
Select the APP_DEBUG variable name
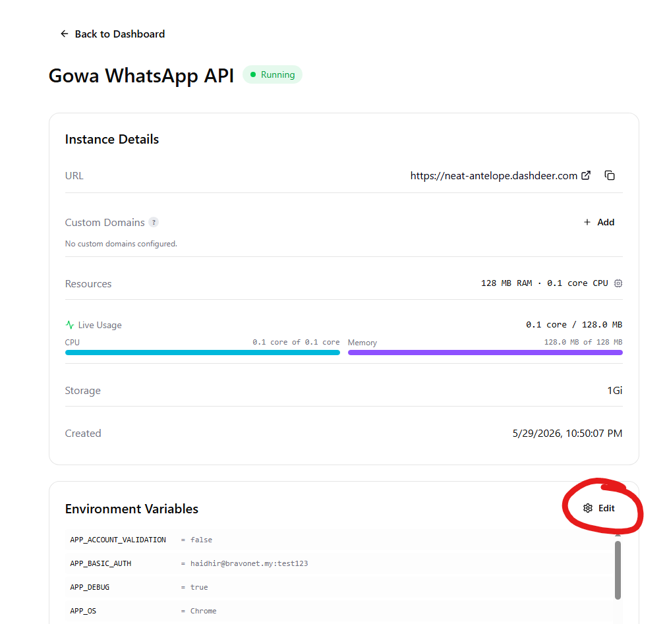pos(90,587)
